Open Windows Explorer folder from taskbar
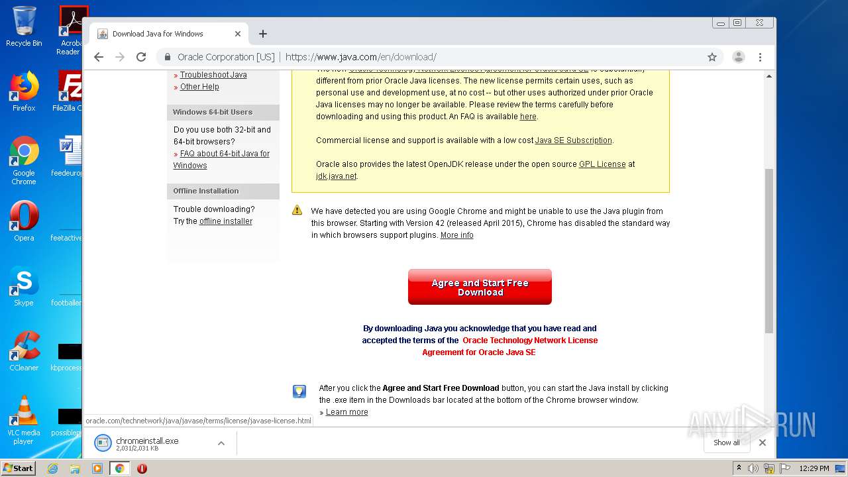This screenshot has width=848, height=477. click(75, 468)
